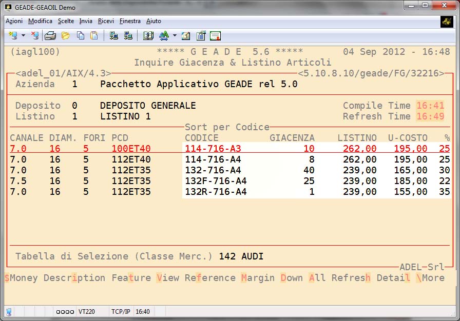Click the printer icon in toolbar

(50, 35)
